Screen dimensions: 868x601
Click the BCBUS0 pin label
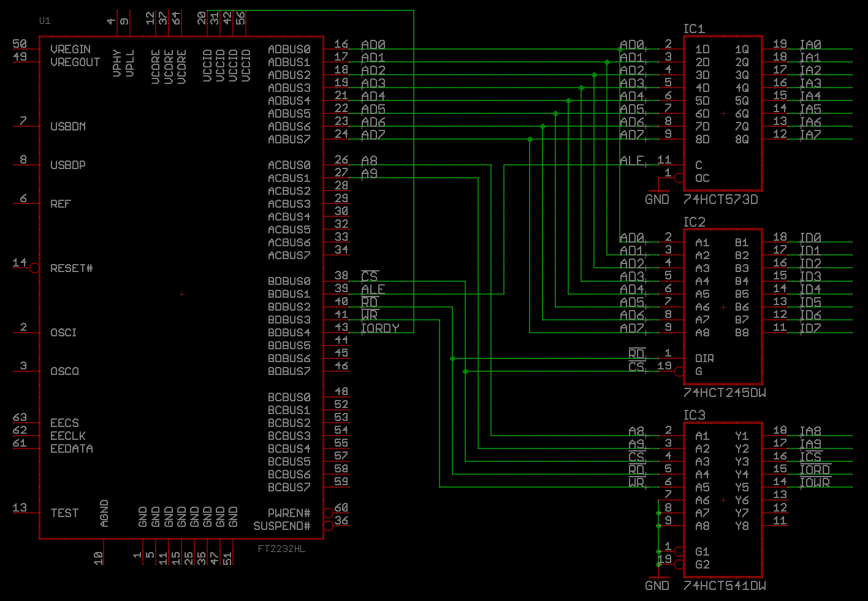[289, 397]
